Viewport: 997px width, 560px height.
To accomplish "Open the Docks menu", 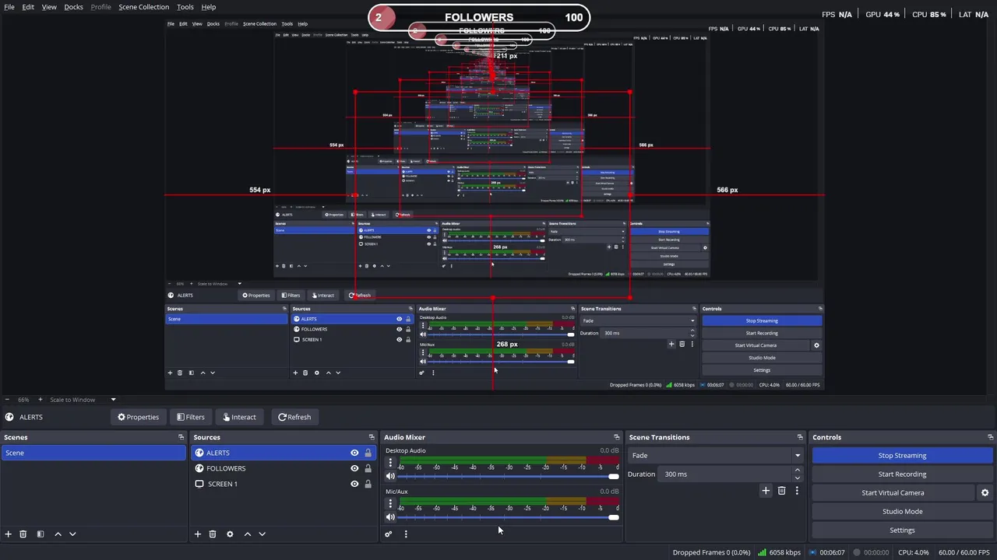I will [73, 7].
